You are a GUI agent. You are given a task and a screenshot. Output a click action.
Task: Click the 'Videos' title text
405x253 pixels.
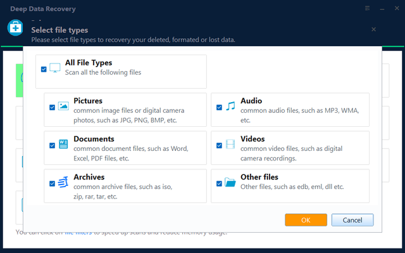[252, 139]
